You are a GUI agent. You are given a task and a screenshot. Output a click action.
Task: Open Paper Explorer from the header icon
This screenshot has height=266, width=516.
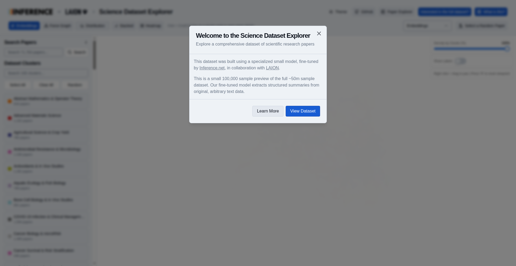point(383,12)
